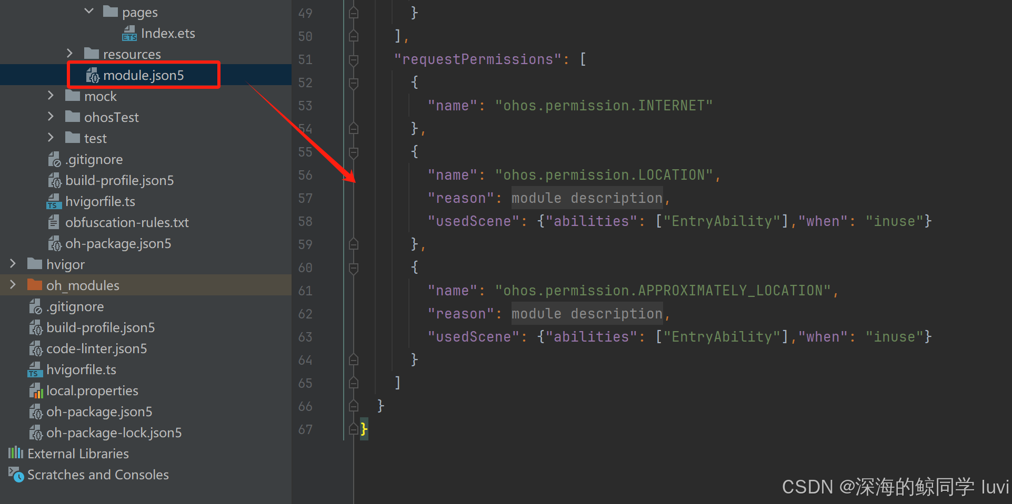Select the resources folder row
The height and width of the screenshot is (504, 1012).
click(146, 54)
